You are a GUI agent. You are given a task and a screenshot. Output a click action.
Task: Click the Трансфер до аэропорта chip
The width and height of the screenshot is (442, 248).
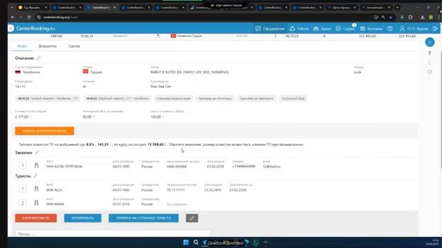tap(256, 99)
